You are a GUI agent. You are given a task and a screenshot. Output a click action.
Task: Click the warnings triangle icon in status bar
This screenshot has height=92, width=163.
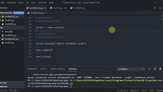click(15, 90)
